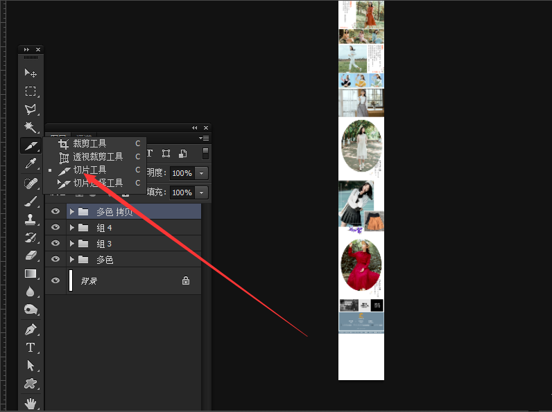Click the 背景 layer thumbnail
Screen dimensions: 552x412
[71, 280]
